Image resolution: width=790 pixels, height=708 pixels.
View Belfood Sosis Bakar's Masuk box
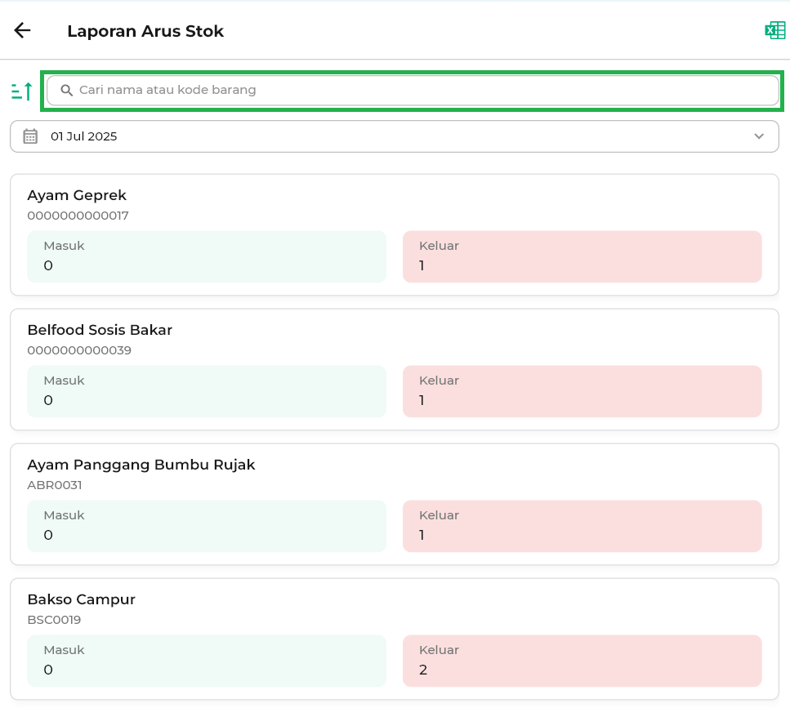click(207, 391)
